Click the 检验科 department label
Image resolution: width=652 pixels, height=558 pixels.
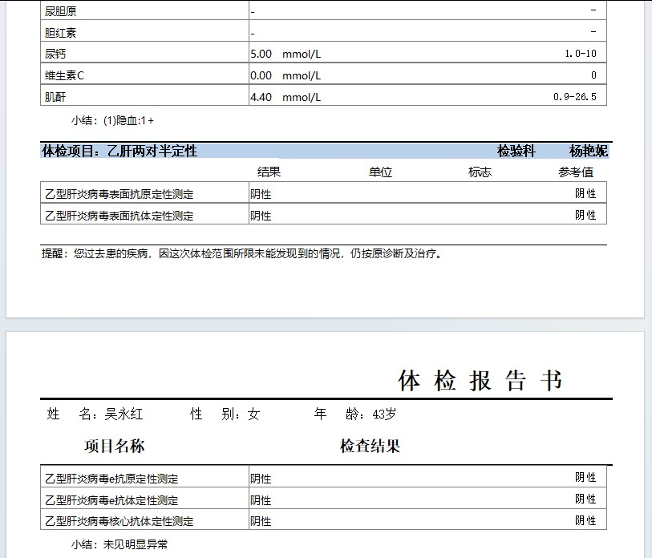516,151
